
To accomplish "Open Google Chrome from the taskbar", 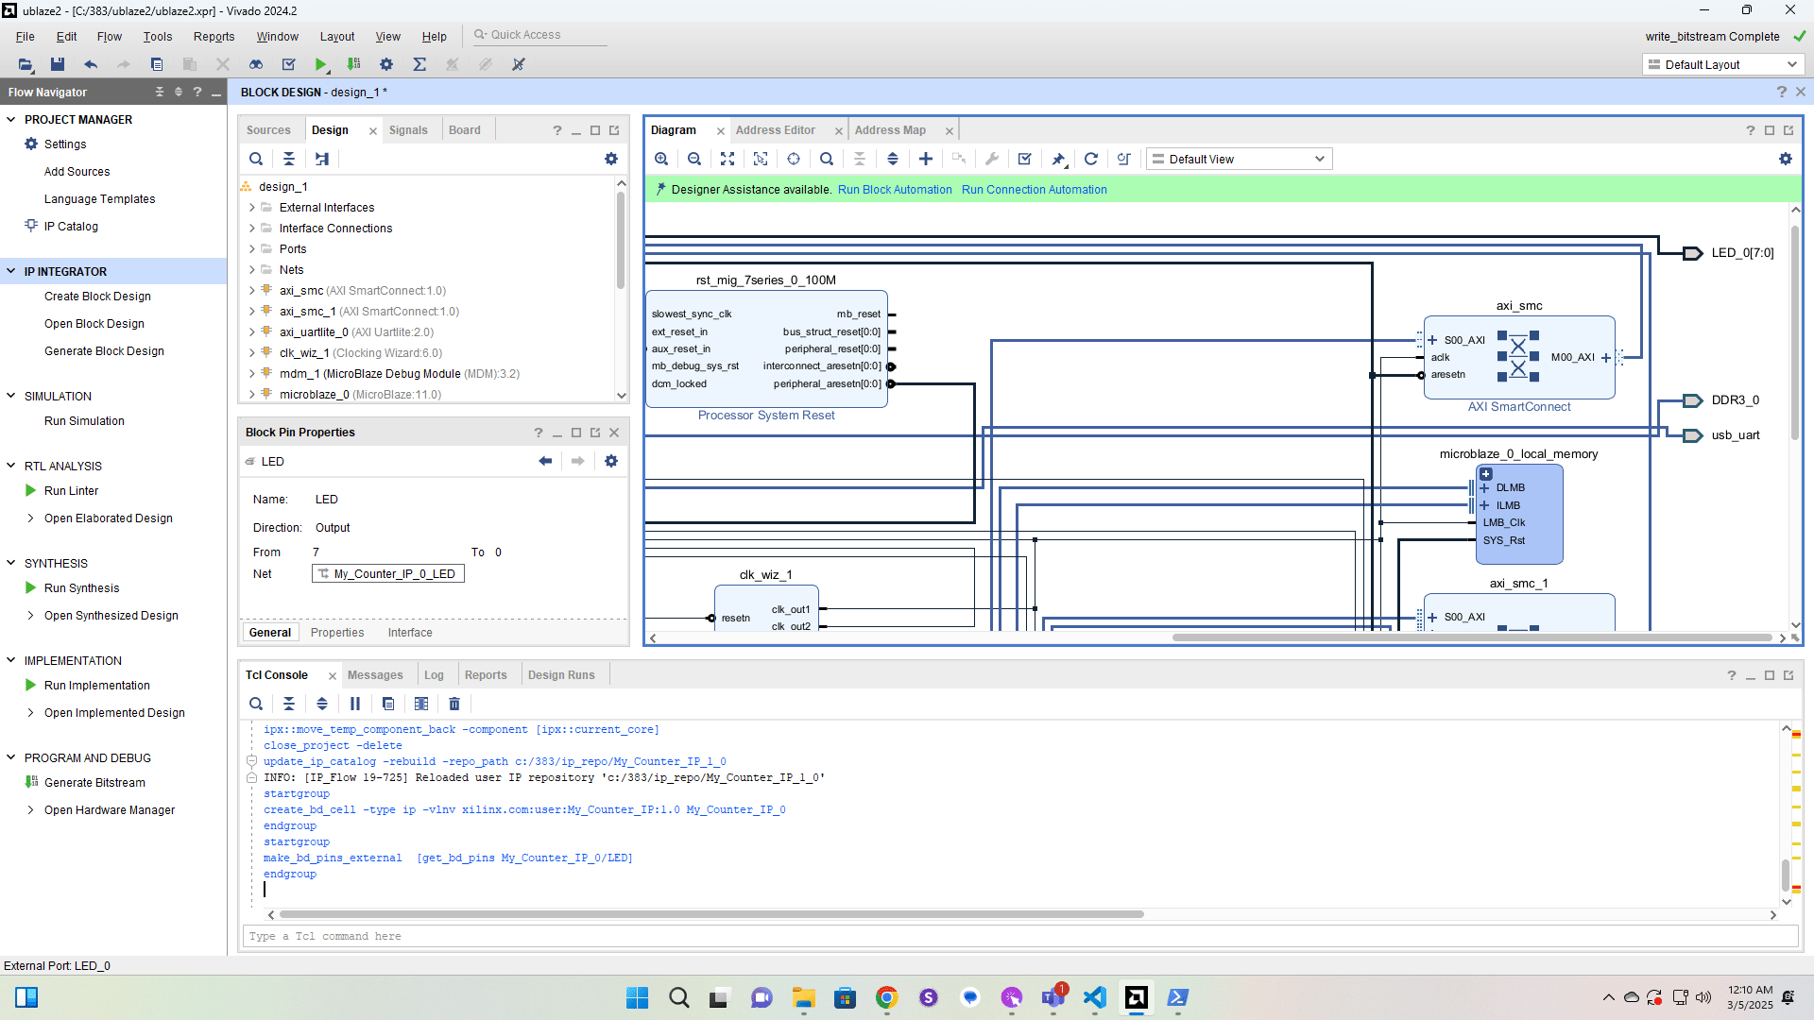I will click(x=886, y=997).
